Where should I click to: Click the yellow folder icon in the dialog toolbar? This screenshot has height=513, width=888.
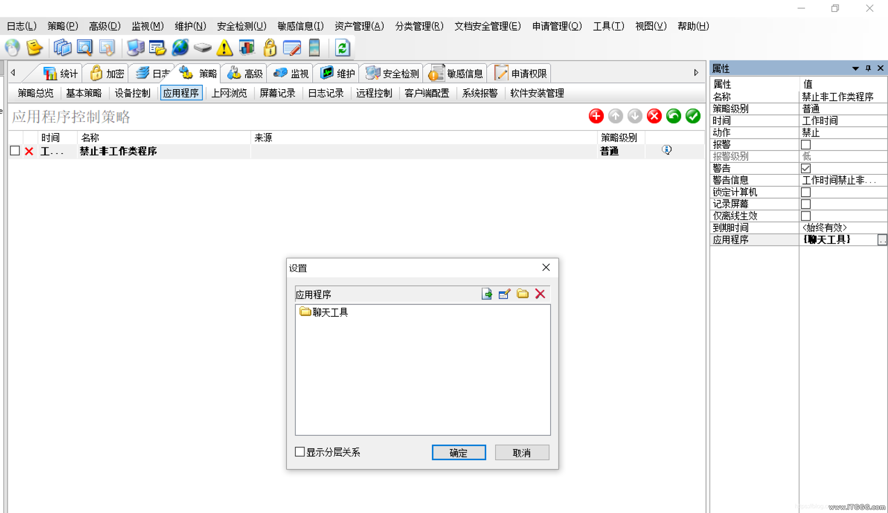pyautogui.click(x=523, y=294)
